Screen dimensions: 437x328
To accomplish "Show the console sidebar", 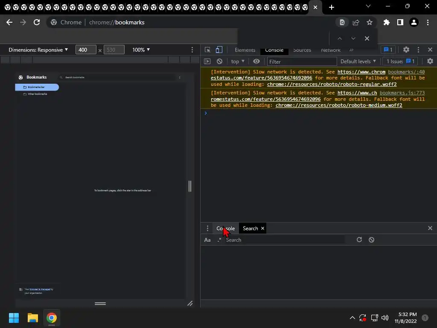I will (x=207, y=61).
